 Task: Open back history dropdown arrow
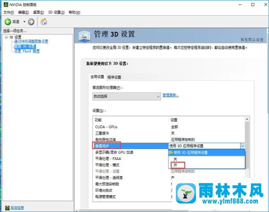point(24,22)
